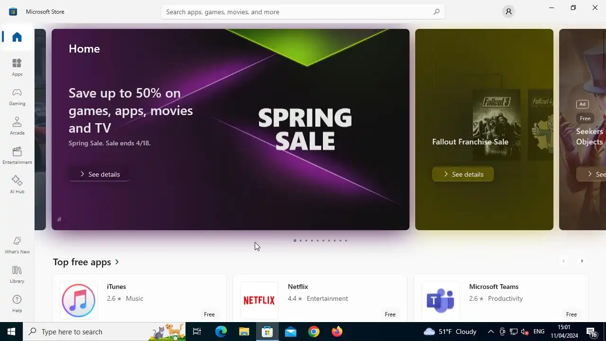The width and height of the screenshot is (606, 341).
Task: Click the Microsoft Store logo in title bar
Action: click(13, 11)
